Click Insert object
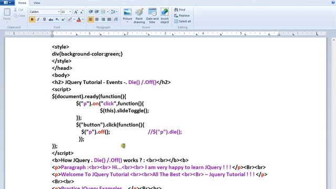This screenshot has width=336, height=189. (164, 16)
